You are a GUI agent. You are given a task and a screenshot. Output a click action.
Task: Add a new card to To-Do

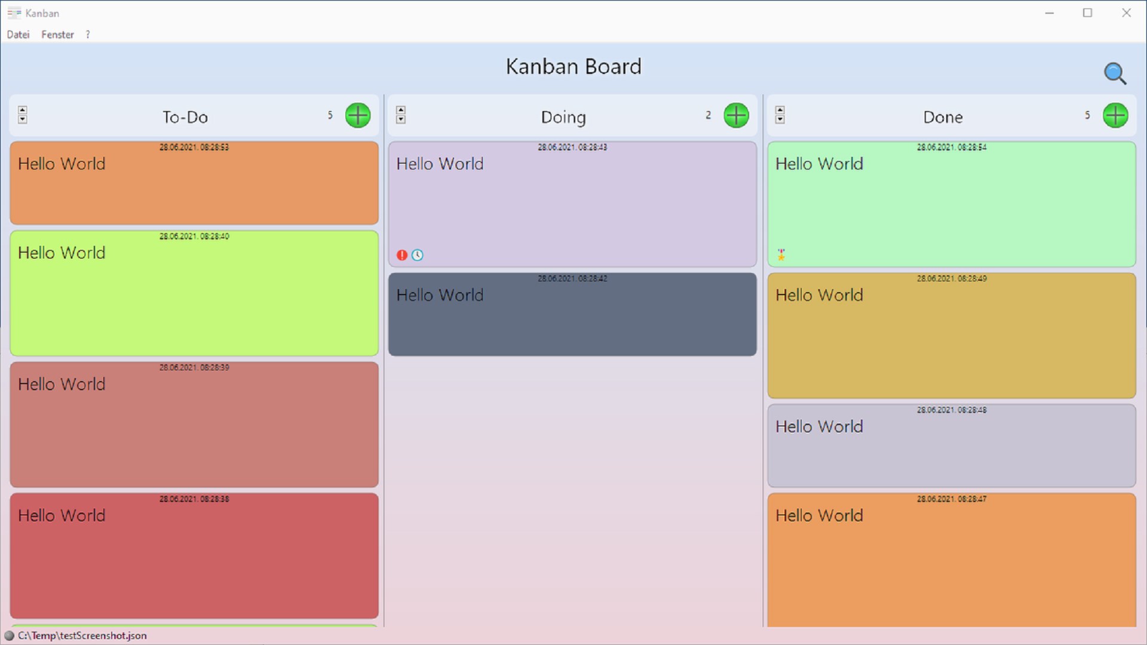[358, 115]
